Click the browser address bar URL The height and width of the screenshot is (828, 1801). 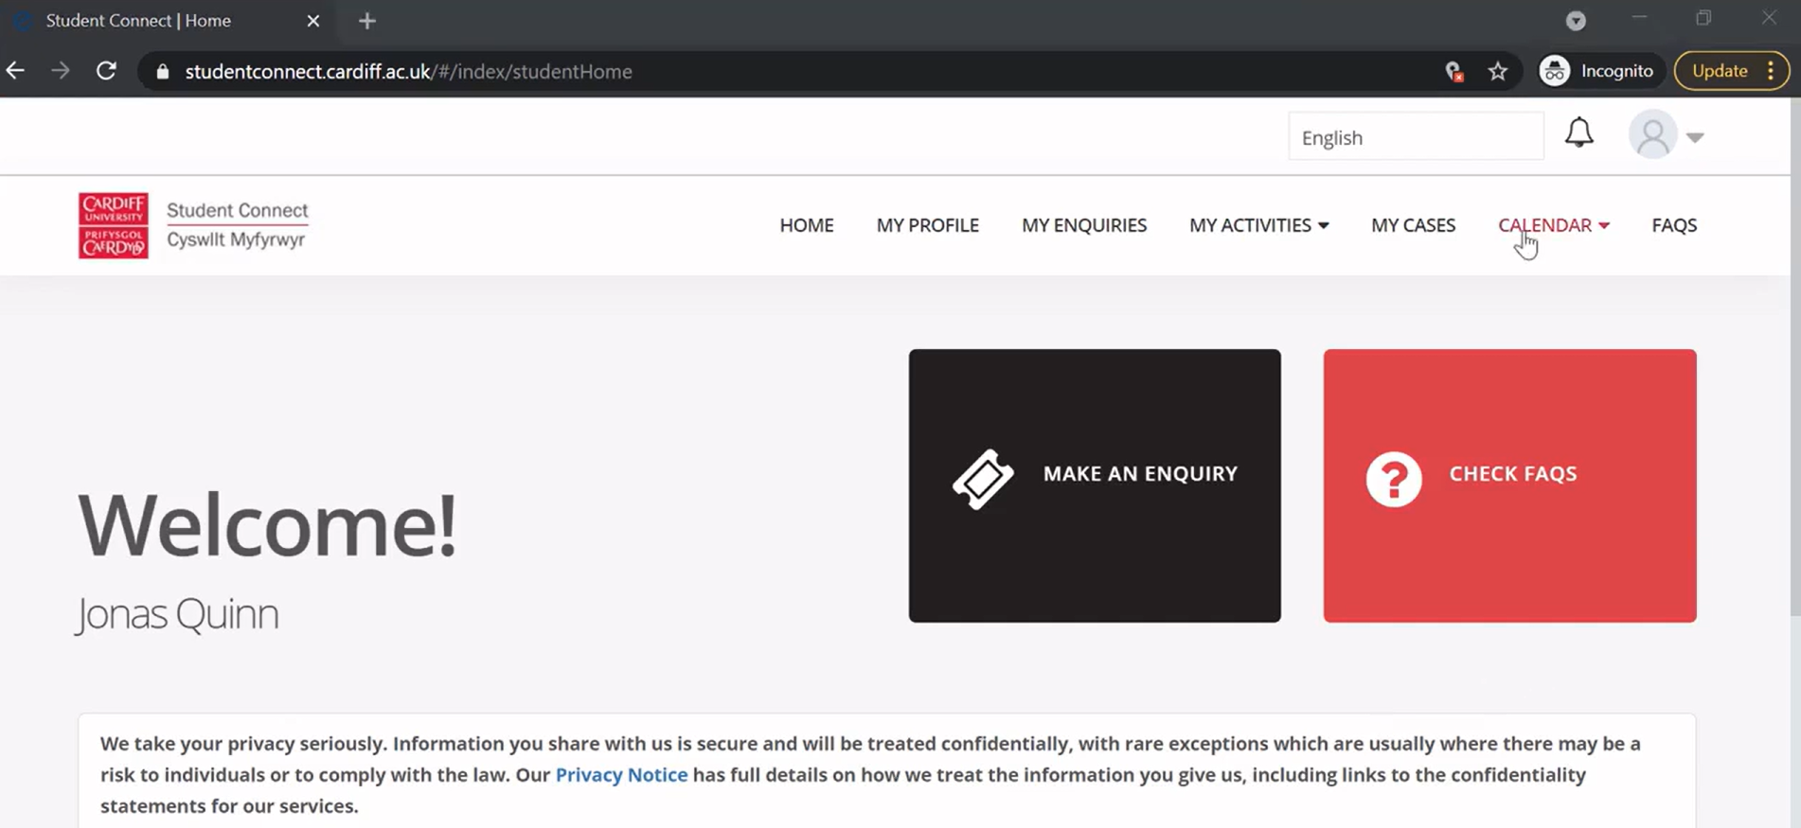(408, 72)
